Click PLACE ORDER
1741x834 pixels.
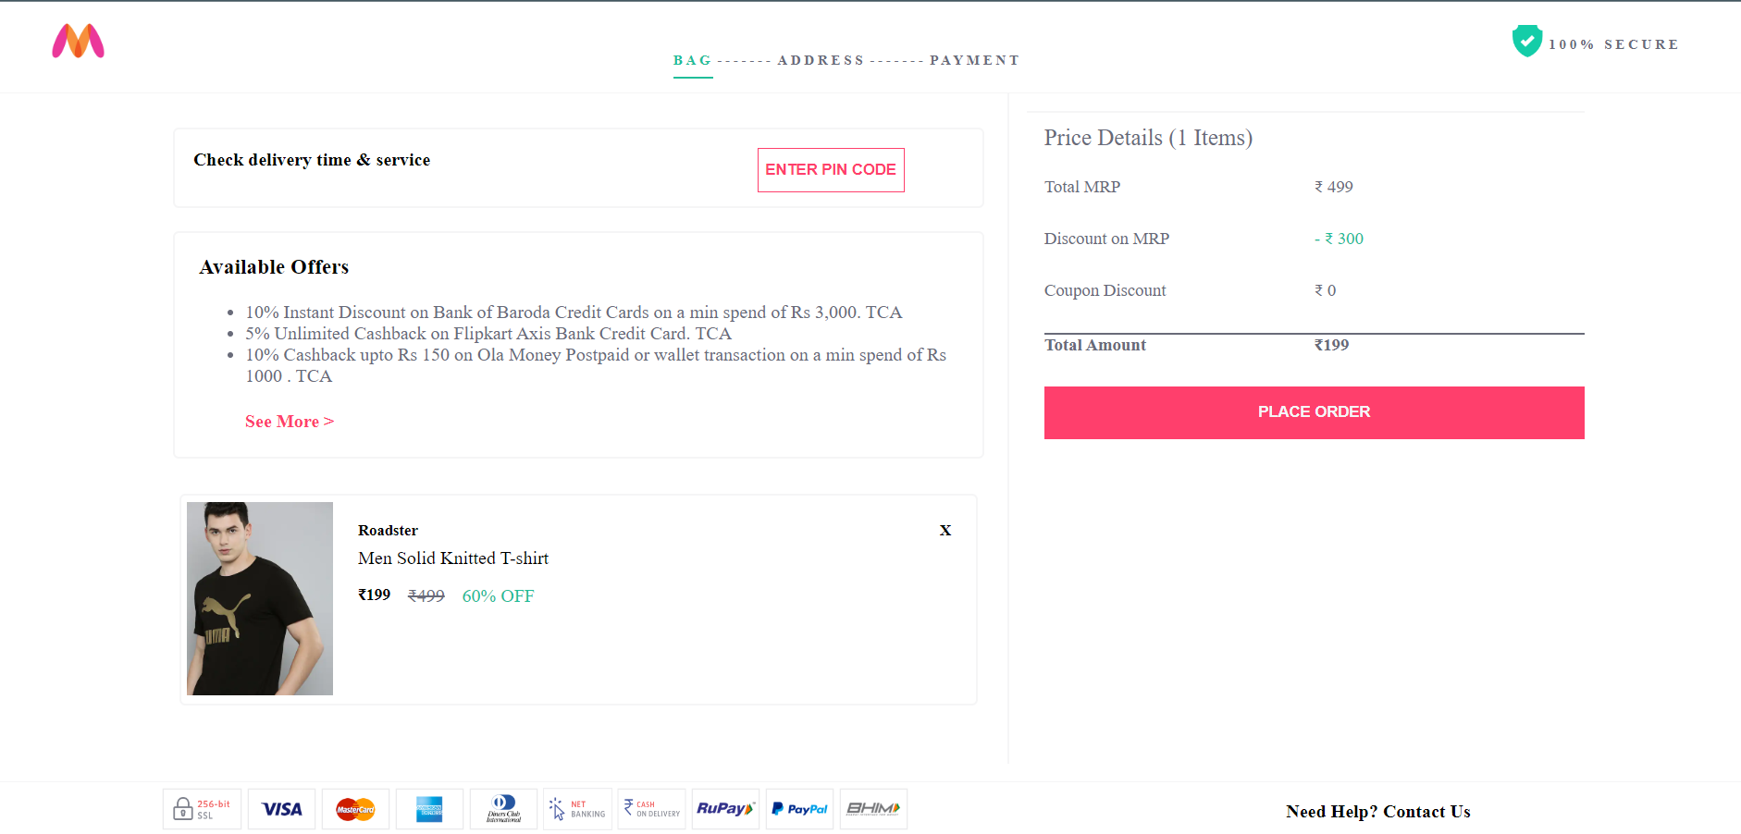tap(1314, 411)
